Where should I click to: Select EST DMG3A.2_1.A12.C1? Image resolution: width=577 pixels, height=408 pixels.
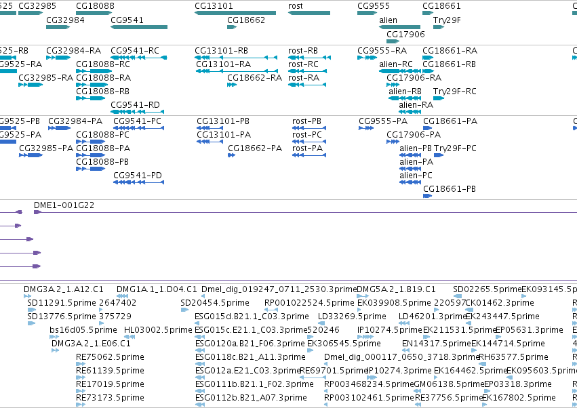[64, 289]
